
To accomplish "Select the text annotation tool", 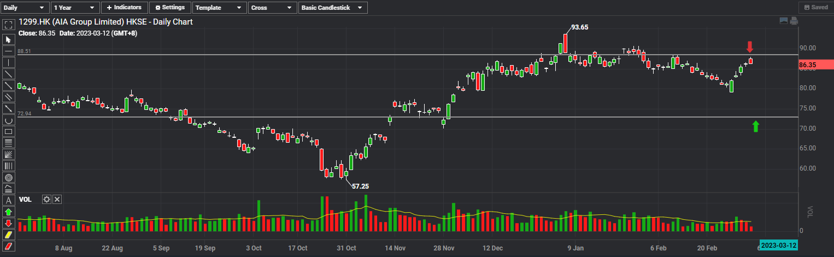I will tap(8, 201).
